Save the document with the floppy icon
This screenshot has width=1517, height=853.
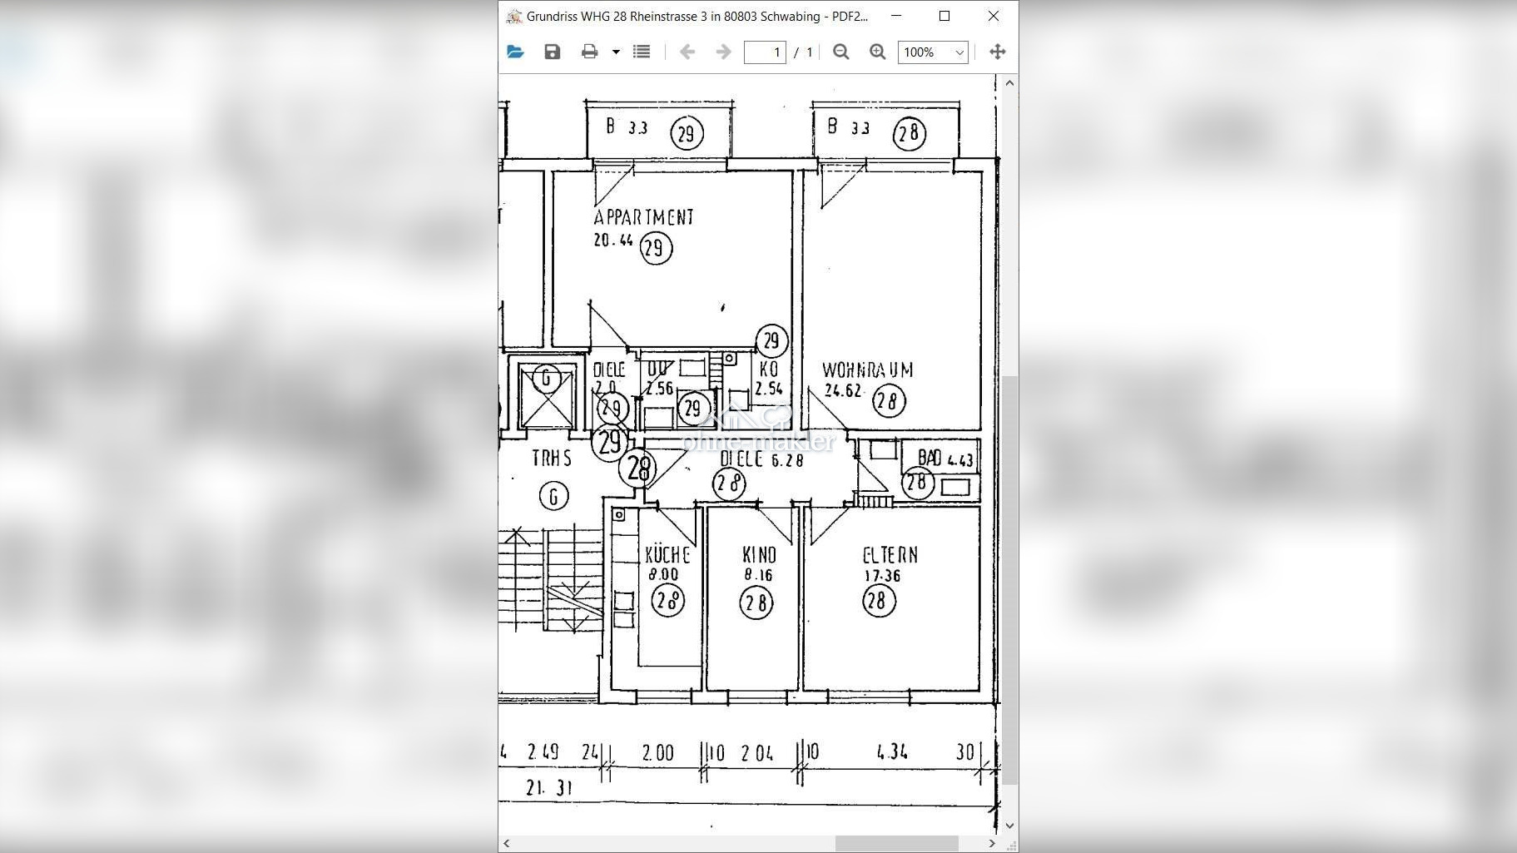(x=552, y=52)
